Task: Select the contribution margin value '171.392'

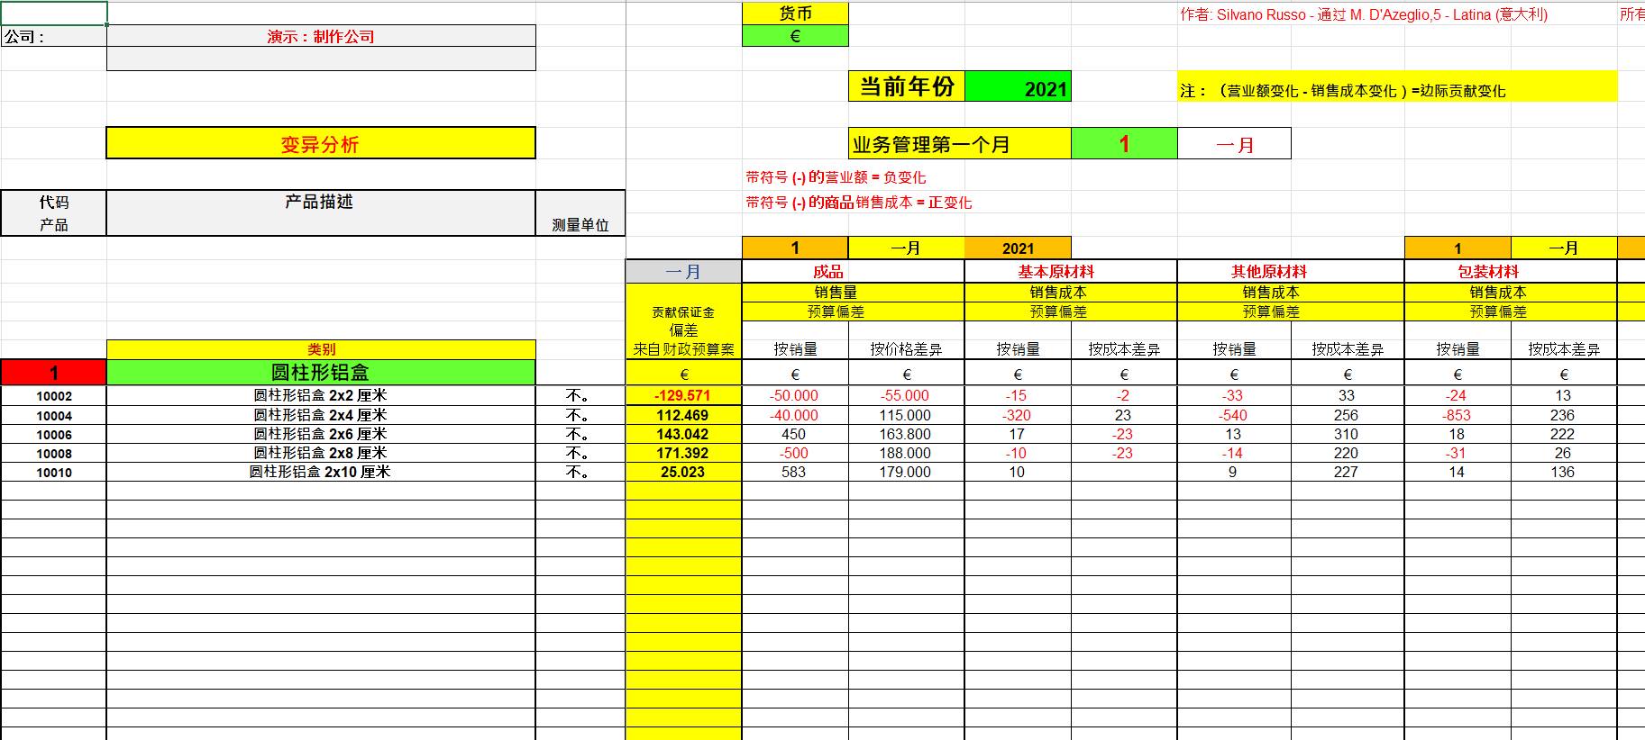Action: (x=683, y=453)
